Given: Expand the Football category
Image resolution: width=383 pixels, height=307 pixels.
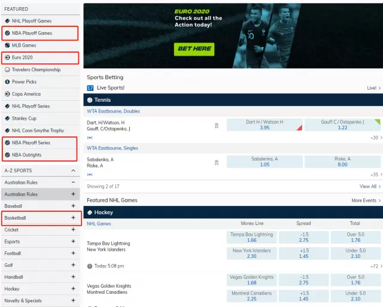Looking at the screenshot, I should (x=73, y=253).
